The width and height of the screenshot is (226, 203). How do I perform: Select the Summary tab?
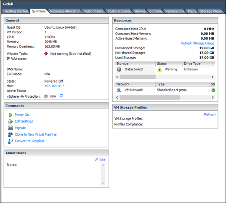point(39,11)
